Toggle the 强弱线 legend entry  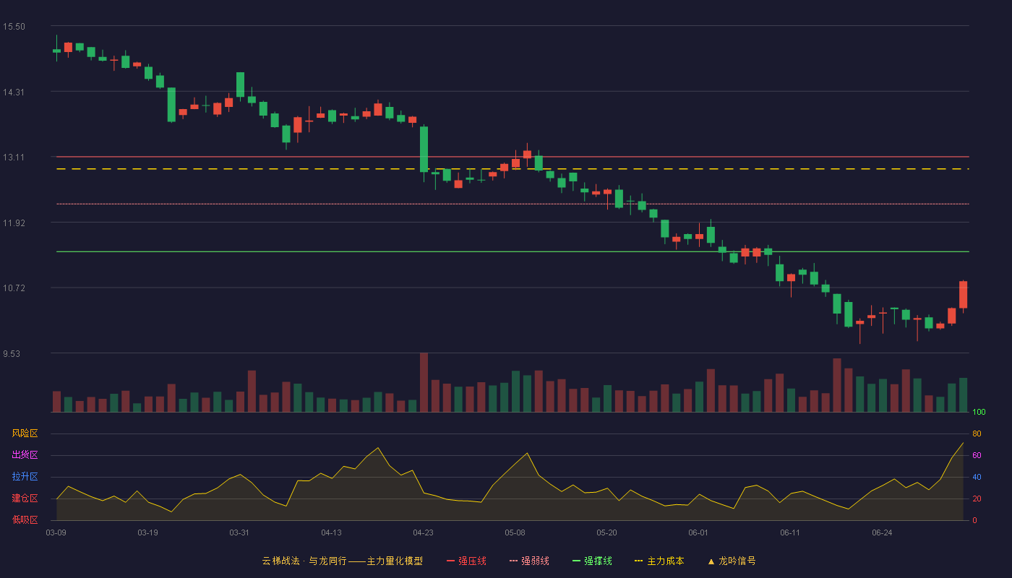pyautogui.click(x=529, y=561)
